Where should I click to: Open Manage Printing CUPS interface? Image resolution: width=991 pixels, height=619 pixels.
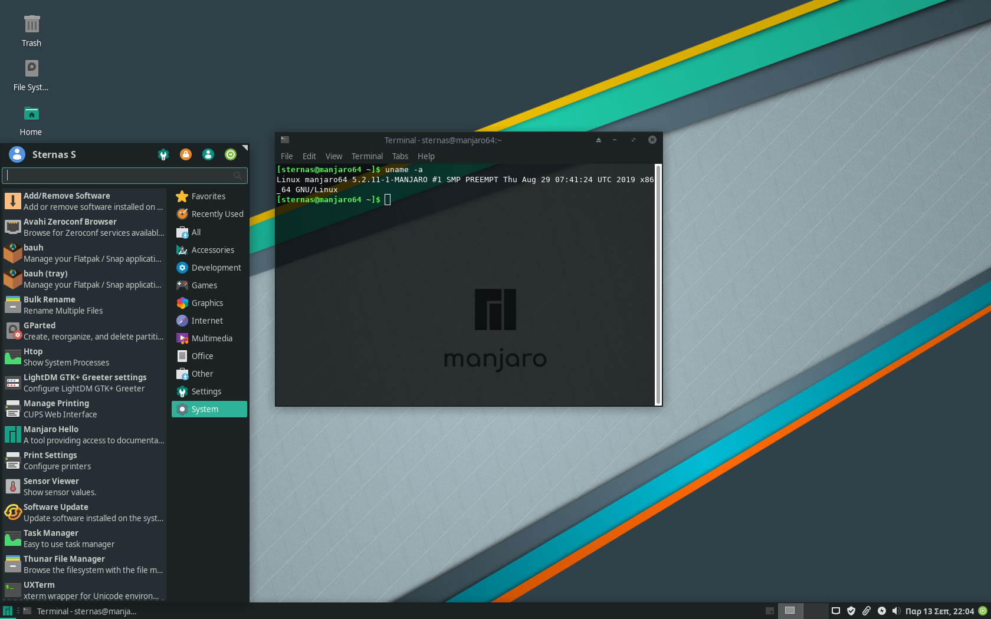pyautogui.click(x=84, y=409)
